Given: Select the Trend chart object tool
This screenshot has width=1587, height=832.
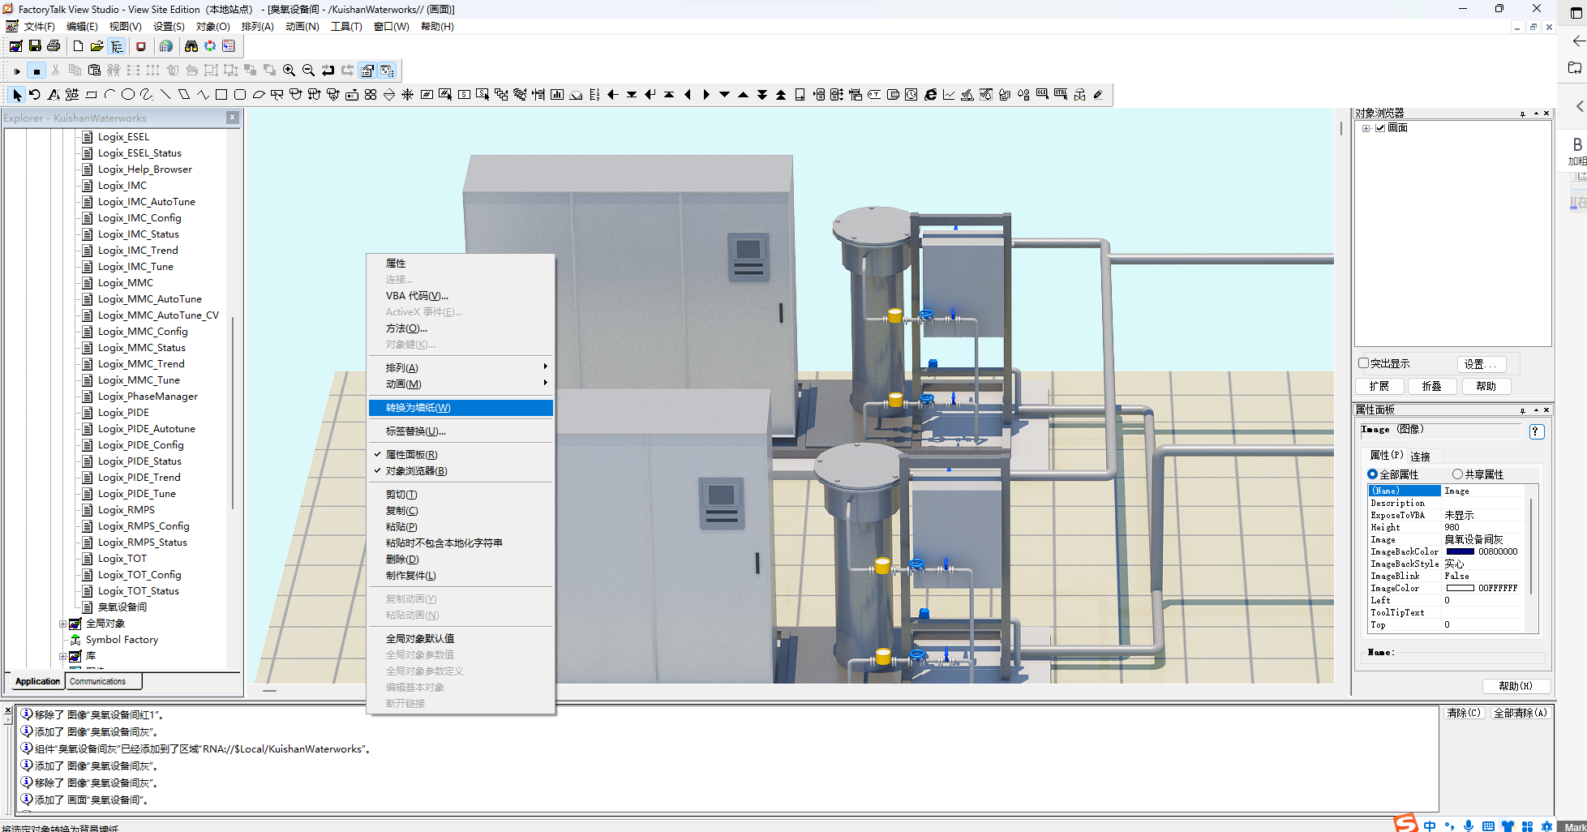Looking at the screenshot, I should (x=949, y=95).
